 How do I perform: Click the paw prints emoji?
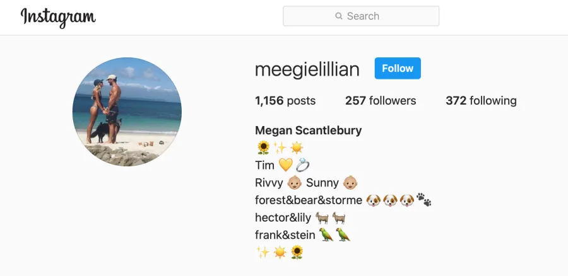pyautogui.click(x=423, y=200)
